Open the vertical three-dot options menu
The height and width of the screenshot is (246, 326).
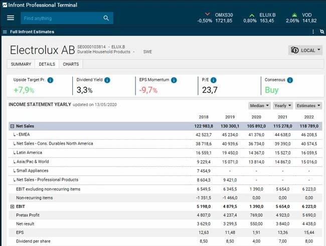(313, 32)
